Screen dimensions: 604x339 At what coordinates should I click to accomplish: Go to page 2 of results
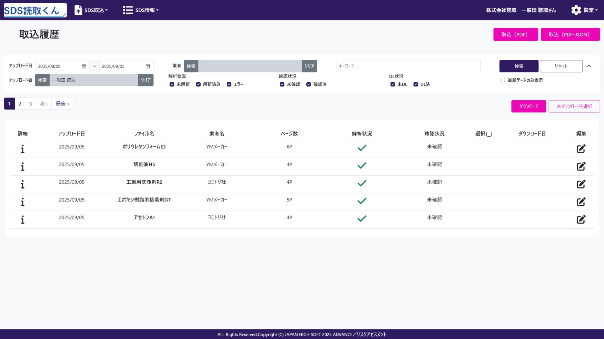tap(20, 104)
